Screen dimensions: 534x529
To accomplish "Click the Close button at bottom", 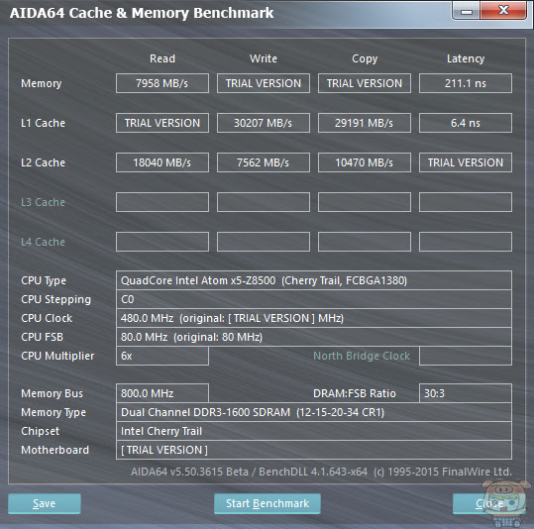I will pos(489,503).
